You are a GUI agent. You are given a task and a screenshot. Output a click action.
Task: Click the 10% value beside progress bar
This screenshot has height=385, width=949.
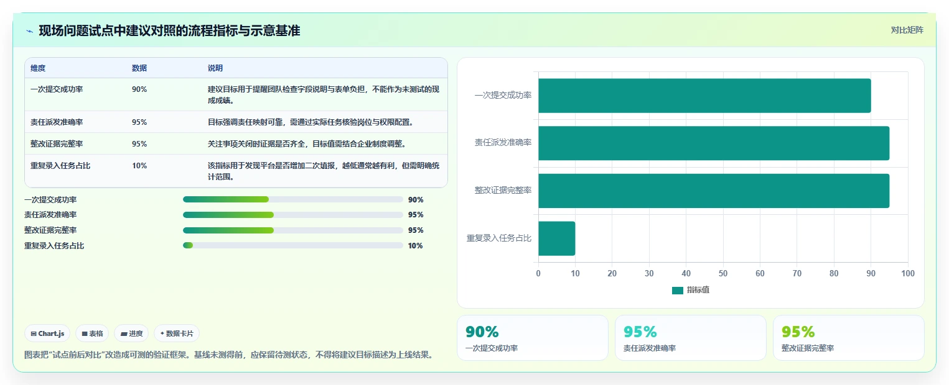pos(416,246)
